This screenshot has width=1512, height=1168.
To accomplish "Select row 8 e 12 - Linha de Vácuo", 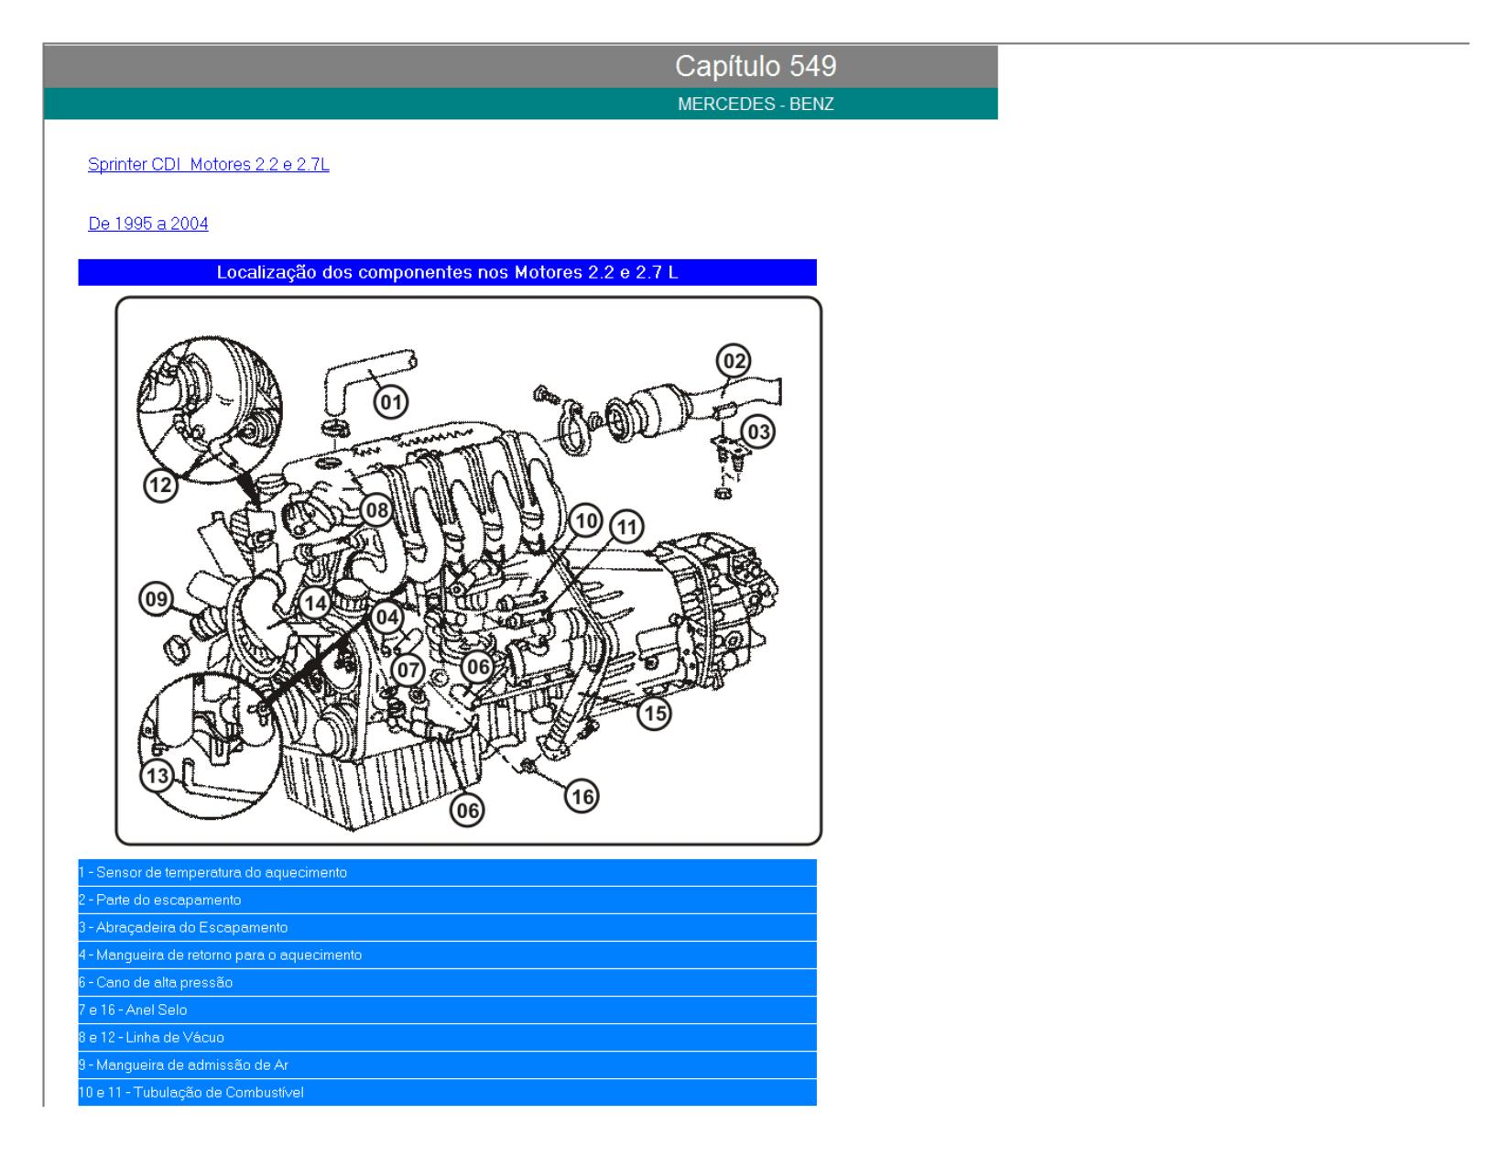I will coord(447,1037).
